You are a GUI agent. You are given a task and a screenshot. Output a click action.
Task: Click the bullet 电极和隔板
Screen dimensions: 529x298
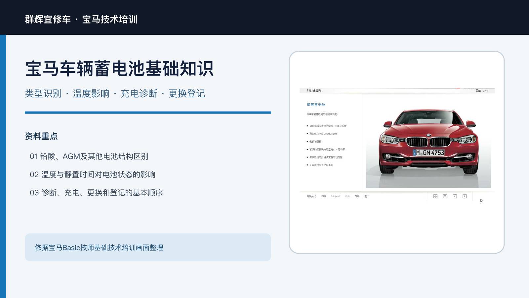(x=315, y=142)
